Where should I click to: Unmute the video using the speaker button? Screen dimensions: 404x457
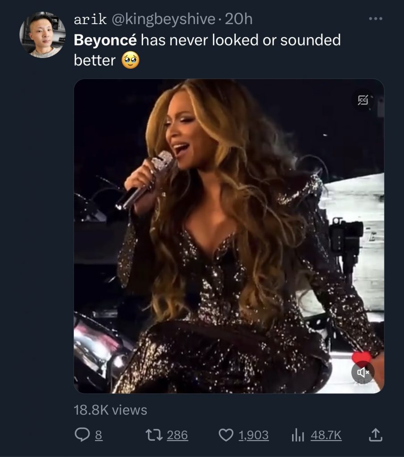363,372
